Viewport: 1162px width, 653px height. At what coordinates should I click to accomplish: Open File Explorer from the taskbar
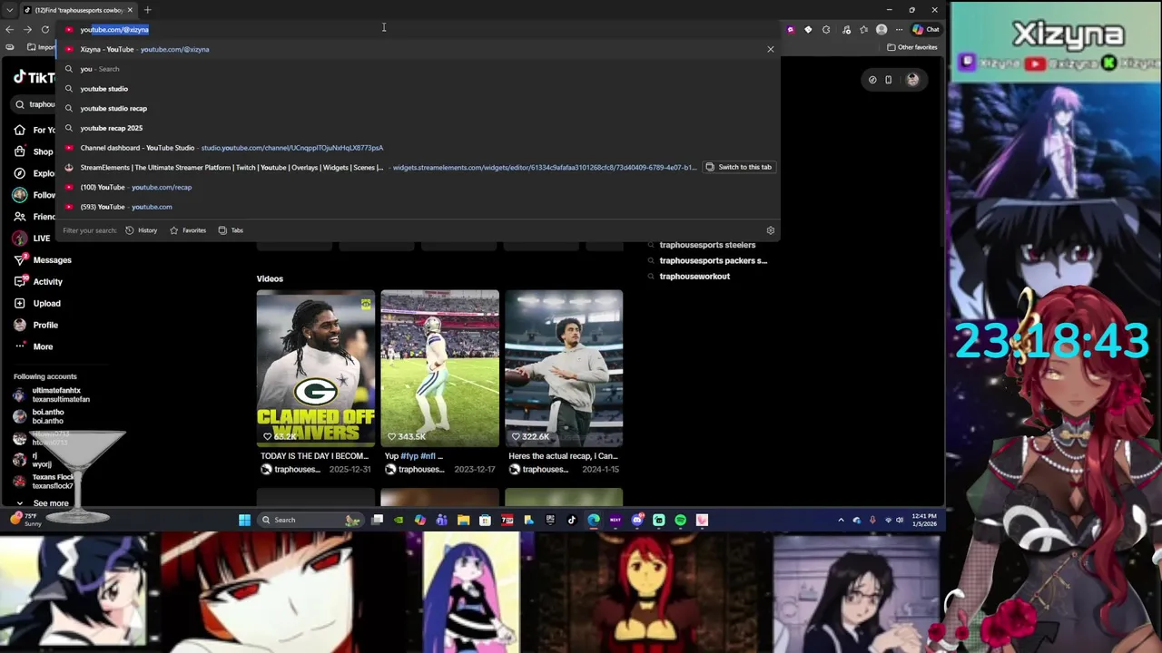463,520
